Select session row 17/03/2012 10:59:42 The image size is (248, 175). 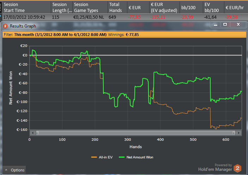coord(125,17)
